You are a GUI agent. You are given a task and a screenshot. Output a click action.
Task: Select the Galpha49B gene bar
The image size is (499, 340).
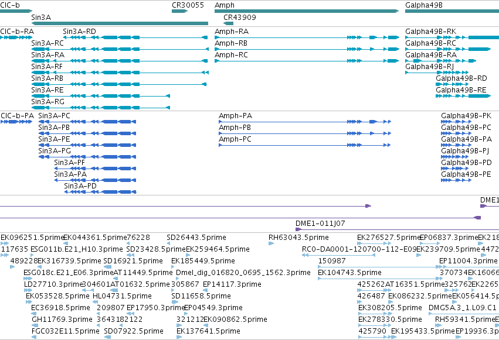coord(452,11)
